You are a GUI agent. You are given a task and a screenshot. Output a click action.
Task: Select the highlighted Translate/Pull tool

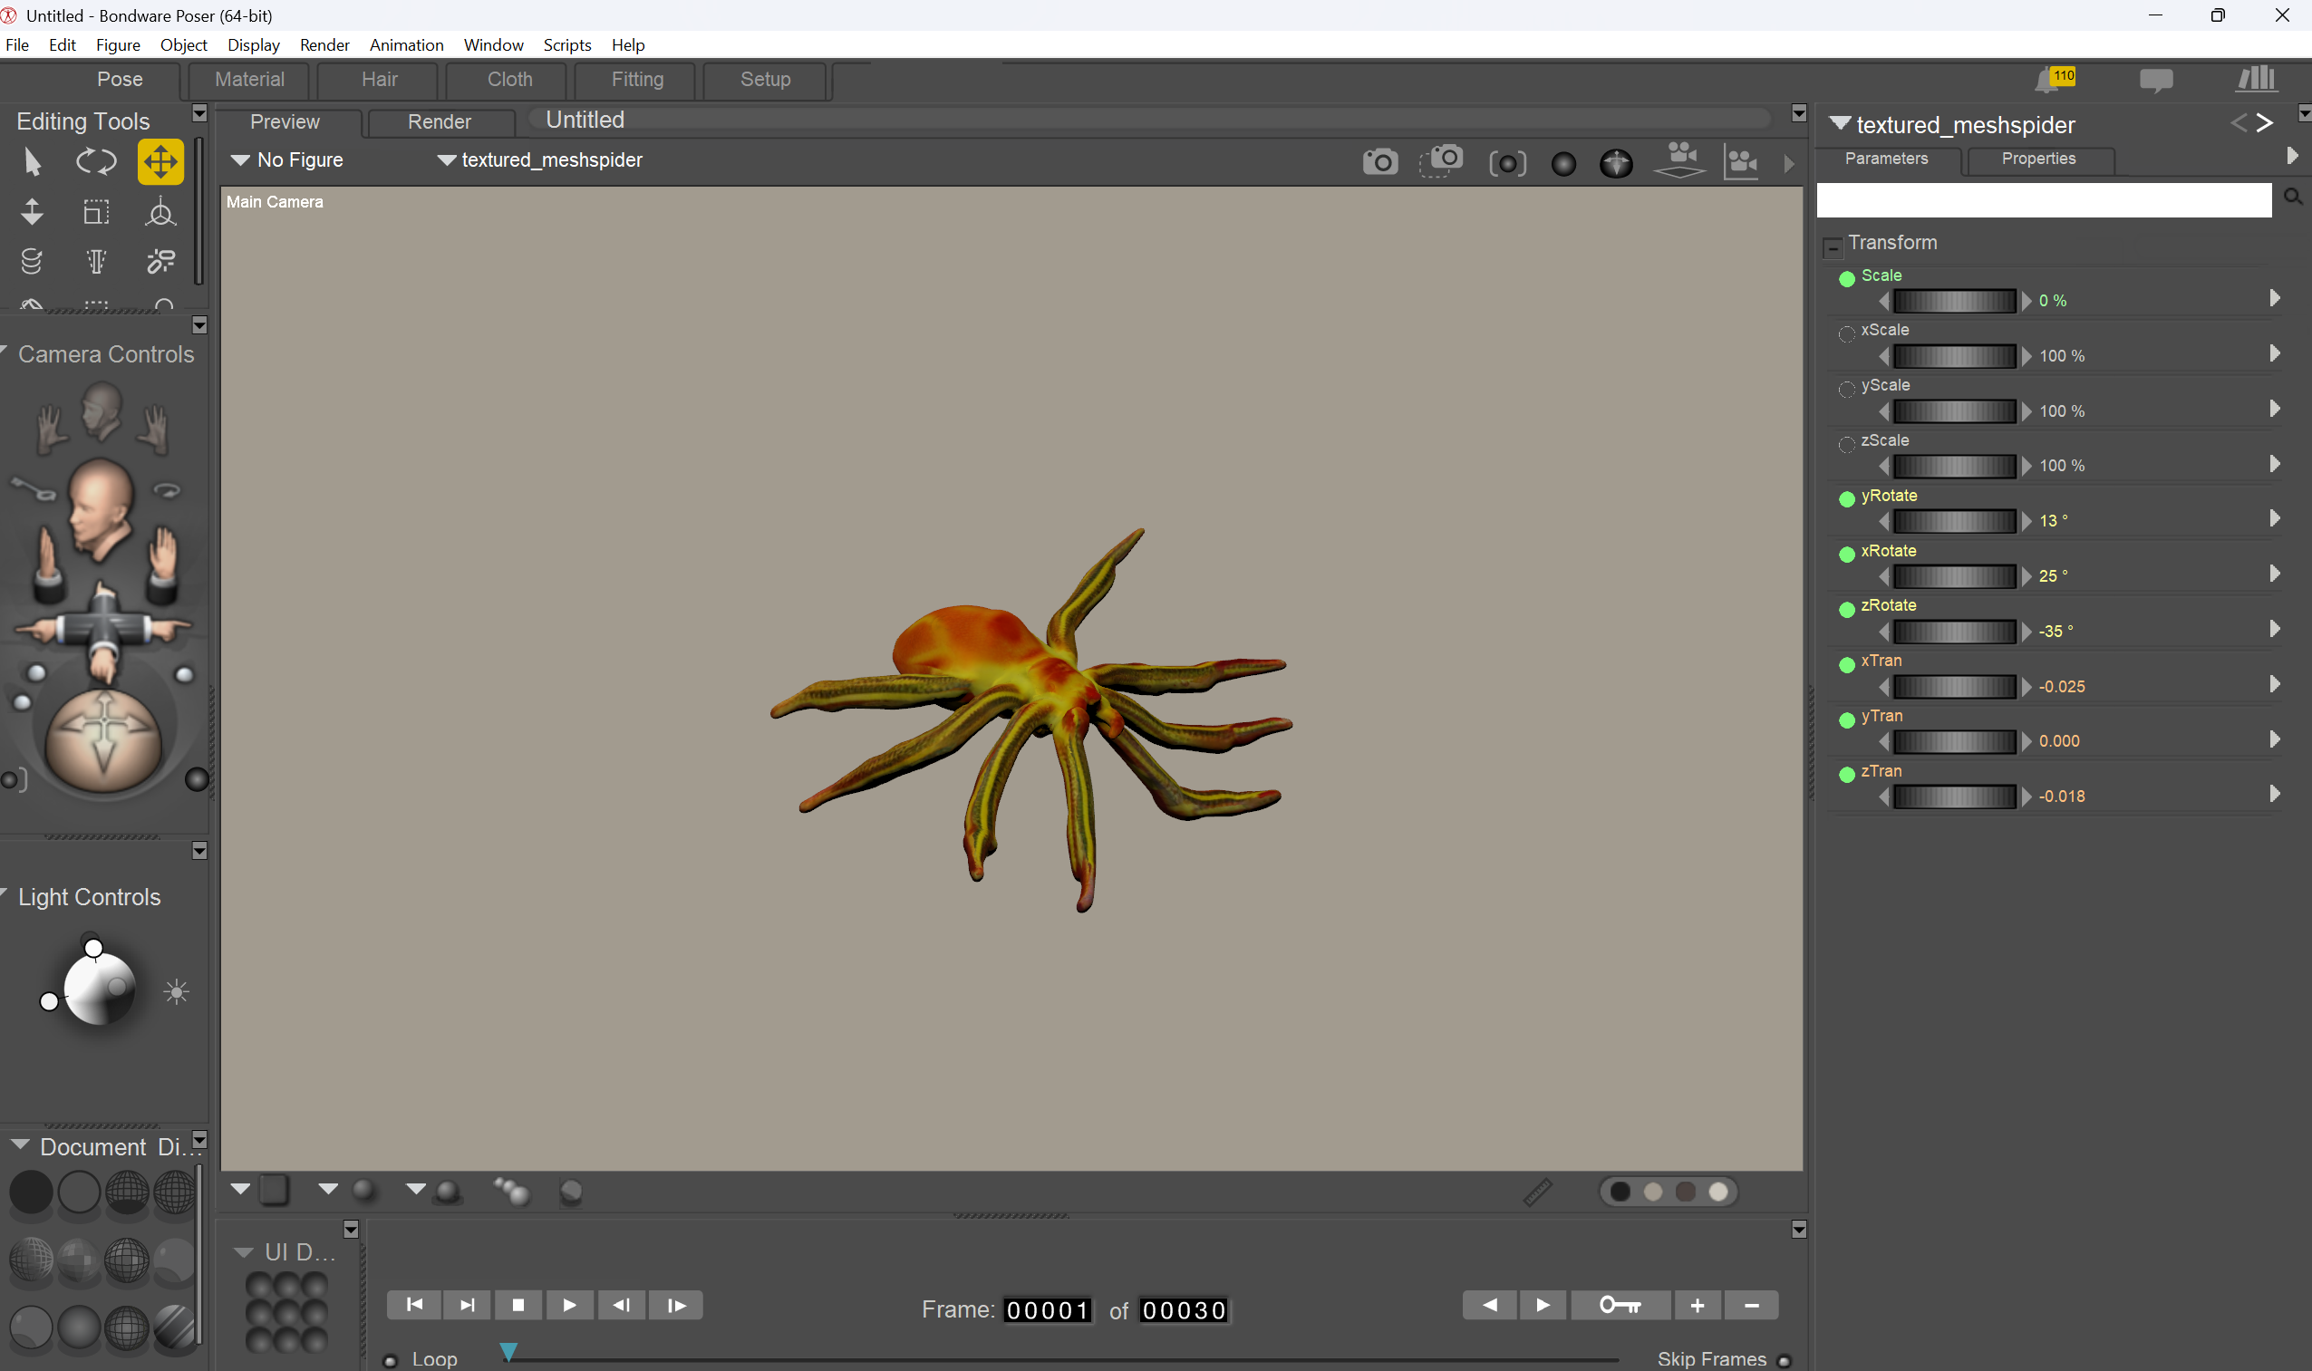[x=160, y=161]
